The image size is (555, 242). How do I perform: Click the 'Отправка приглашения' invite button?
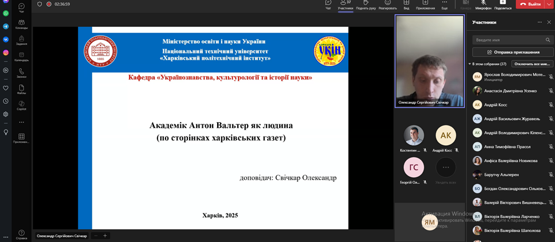pyautogui.click(x=512, y=52)
